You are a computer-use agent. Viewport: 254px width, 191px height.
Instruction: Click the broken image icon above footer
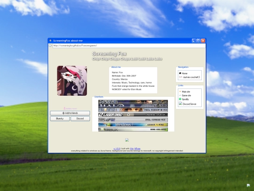tap(127, 140)
